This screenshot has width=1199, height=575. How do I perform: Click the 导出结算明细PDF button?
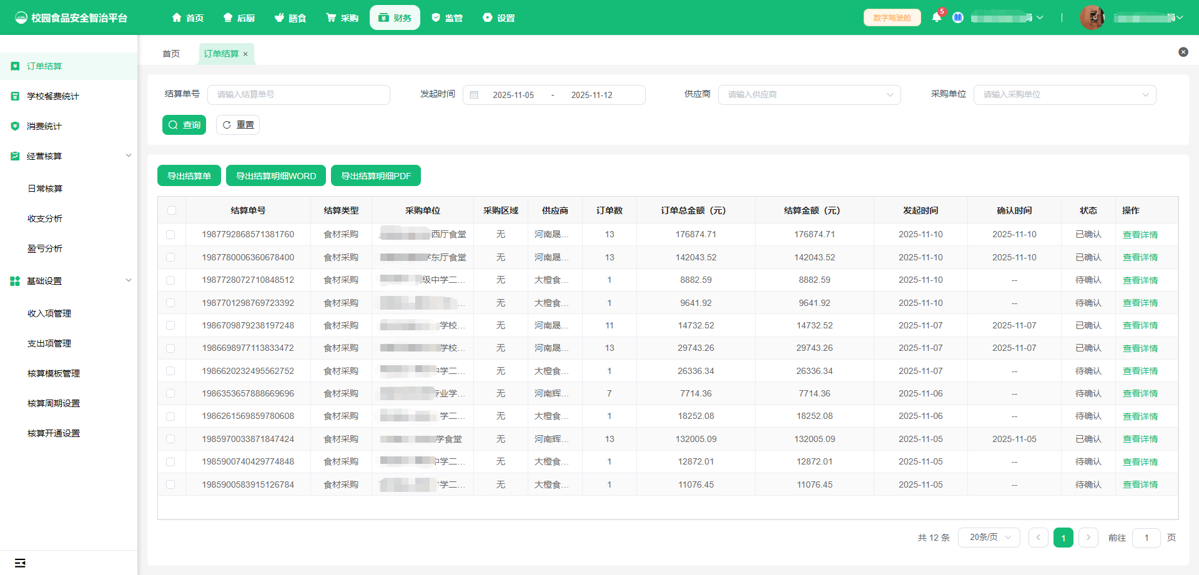tap(375, 176)
